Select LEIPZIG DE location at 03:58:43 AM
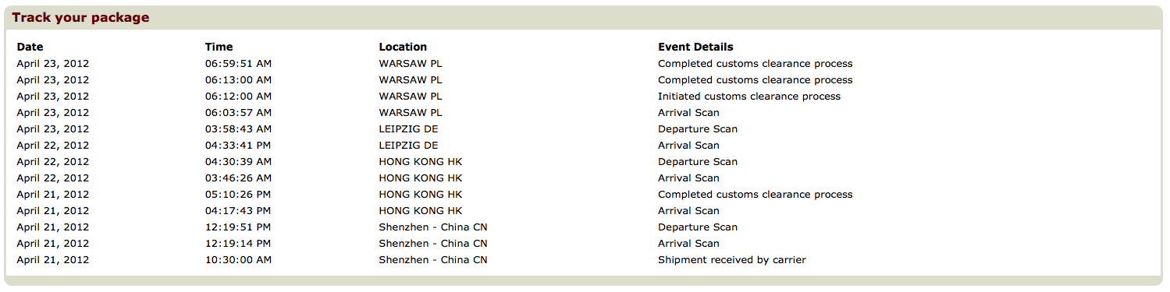The image size is (1170, 292). pyautogui.click(x=408, y=129)
